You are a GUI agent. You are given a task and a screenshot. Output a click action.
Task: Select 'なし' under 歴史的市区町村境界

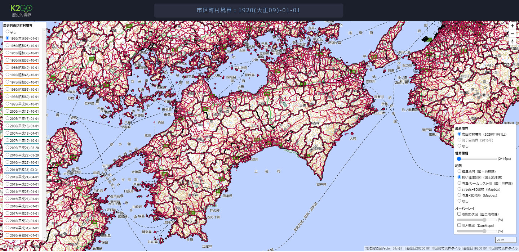[x=8, y=32]
